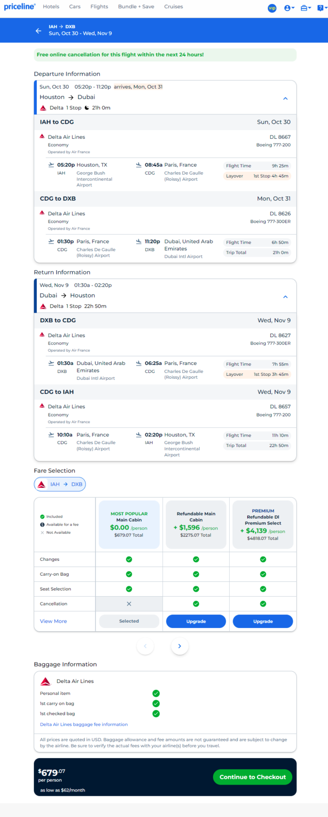This screenshot has height=817, width=328.
Task: Collapse the Houston to Dubai departure details
Action: coord(285,99)
